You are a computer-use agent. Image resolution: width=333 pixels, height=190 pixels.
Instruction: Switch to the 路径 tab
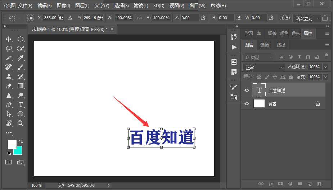(x=281, y=45)
